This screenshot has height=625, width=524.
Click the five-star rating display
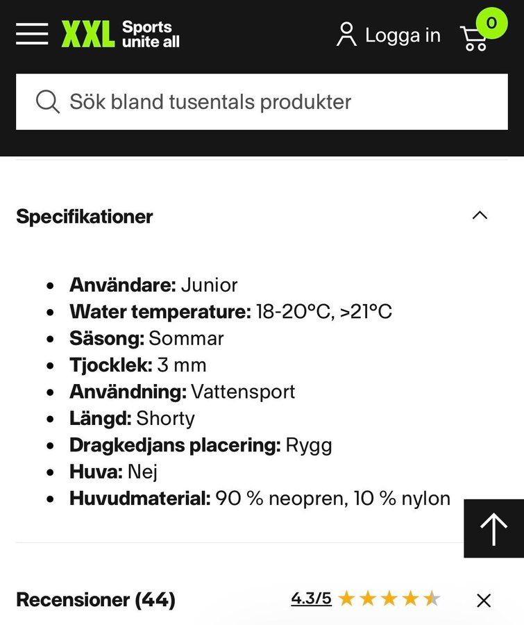[x=389, y=599]
